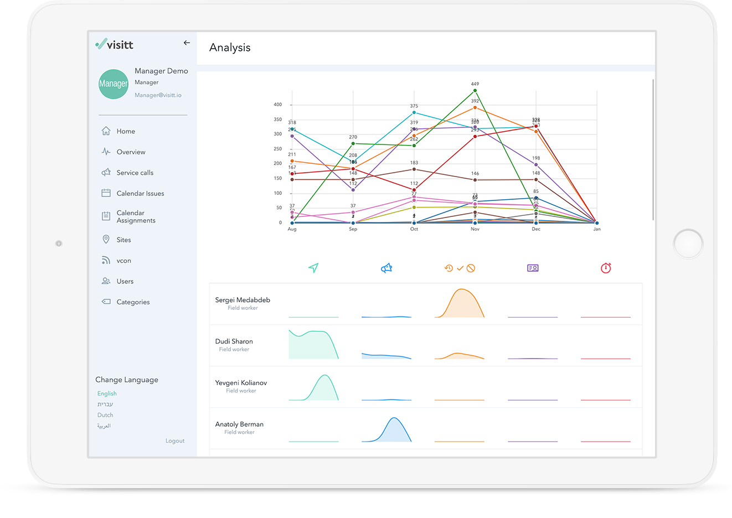Viewport: 732px width, 518px height.
Task: Open Categories in the sidebar
Action: (x=133, y=302)
